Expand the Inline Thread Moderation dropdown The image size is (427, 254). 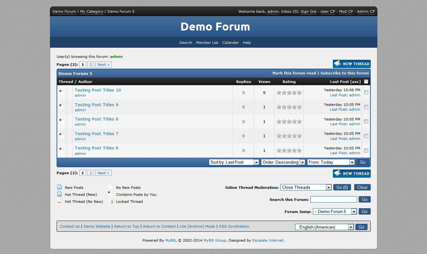coord(306,187)
